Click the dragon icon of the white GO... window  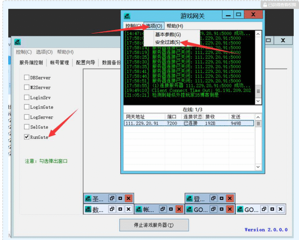[x=240, y=209]
